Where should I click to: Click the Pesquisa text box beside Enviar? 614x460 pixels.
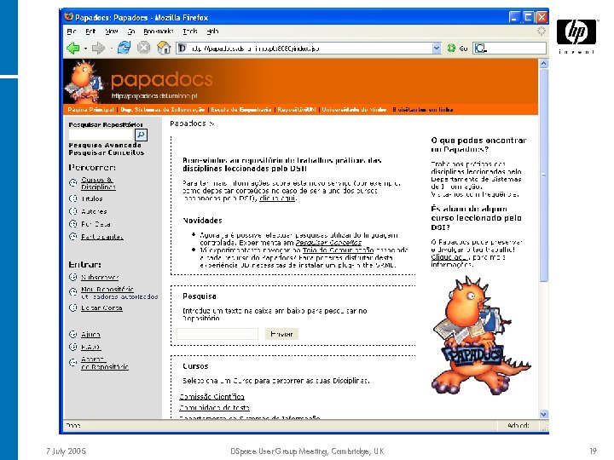coord(217,334)
